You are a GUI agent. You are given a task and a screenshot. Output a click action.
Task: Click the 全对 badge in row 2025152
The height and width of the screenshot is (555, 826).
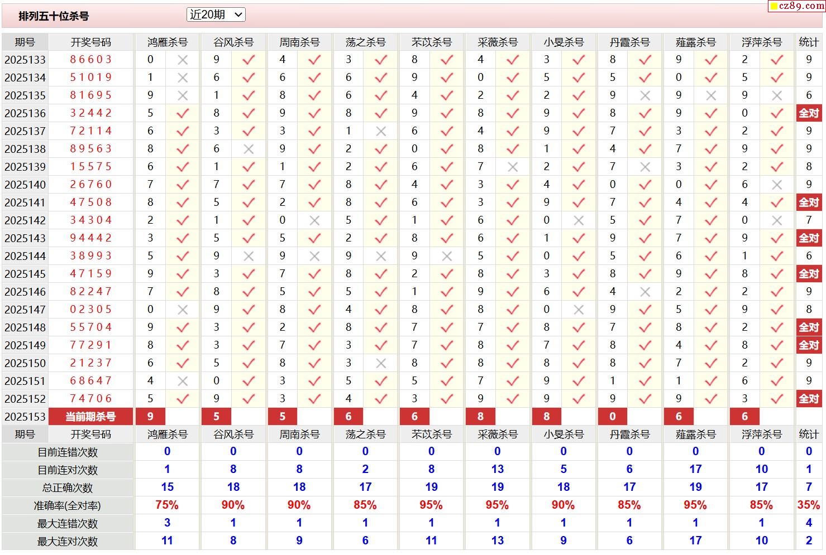(x=809, y=399)
